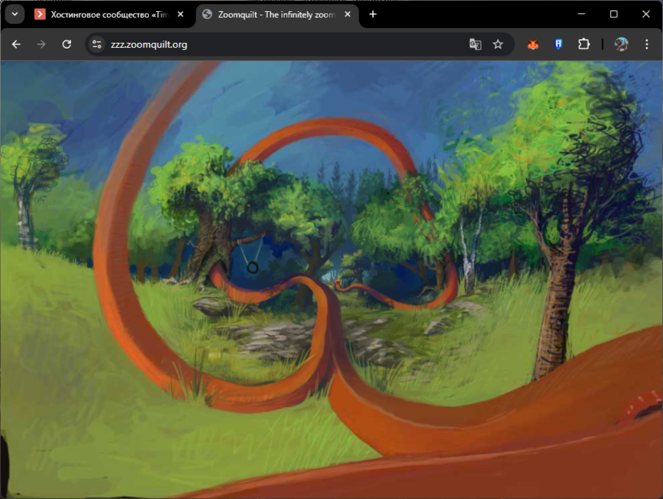Maximize the browser window
Viewport: 663px width, 499px height.
(x=614, y=14)
